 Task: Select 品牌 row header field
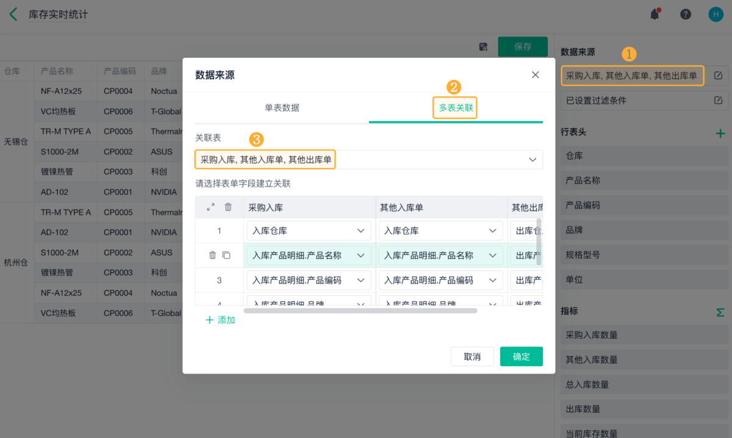tap(645, 230)
